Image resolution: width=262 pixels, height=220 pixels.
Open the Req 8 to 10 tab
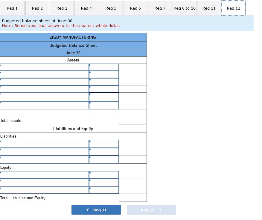tap(185, 8)
